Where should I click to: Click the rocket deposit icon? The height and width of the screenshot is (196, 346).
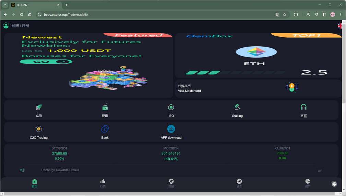point(39,107)
